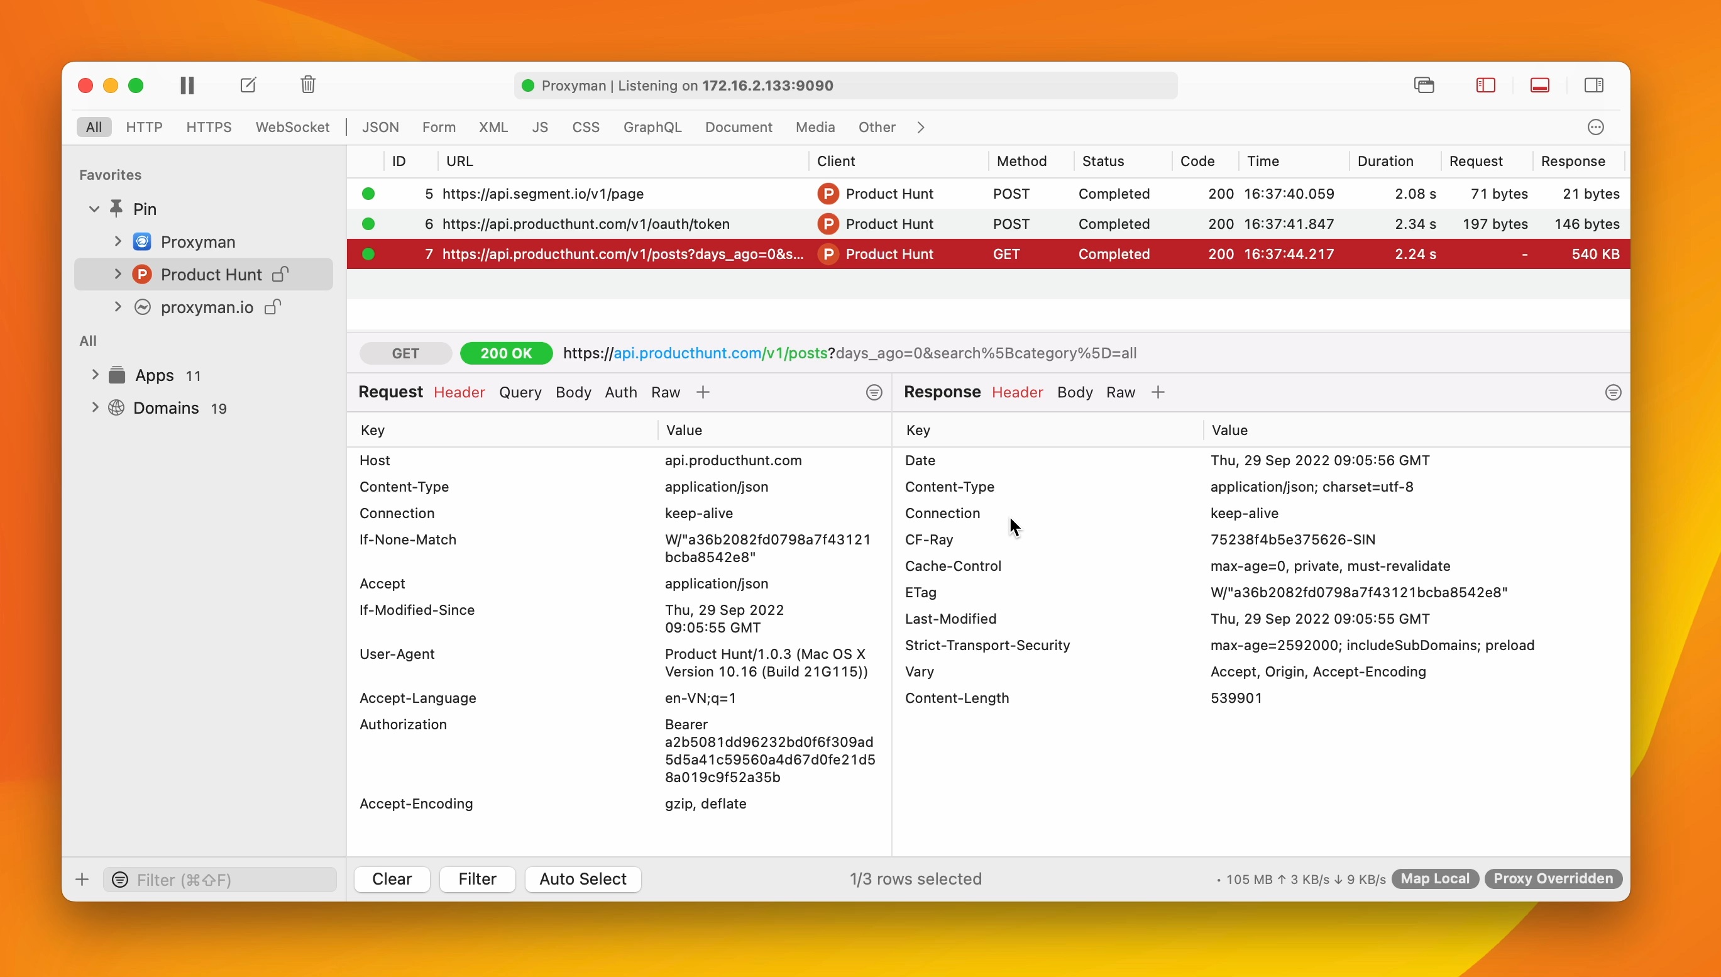
Task: Toggle the bottom detail panel visibility
Action: [1540, 86]
